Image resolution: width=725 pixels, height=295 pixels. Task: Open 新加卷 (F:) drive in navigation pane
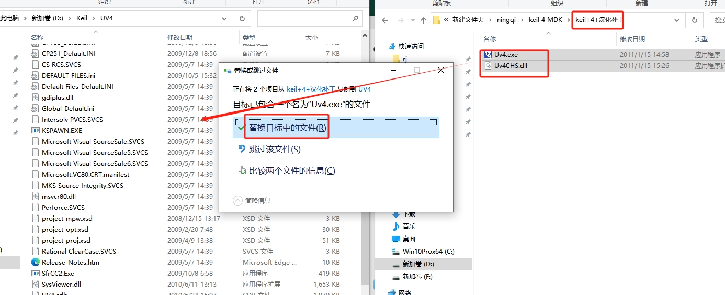pyautogui.click(x=417, y=277)
